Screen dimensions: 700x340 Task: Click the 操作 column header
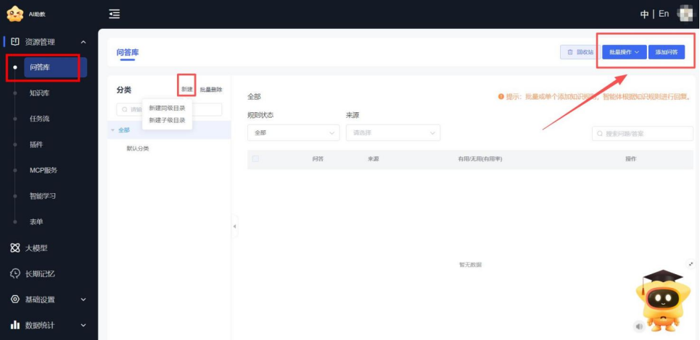[631, 159]
